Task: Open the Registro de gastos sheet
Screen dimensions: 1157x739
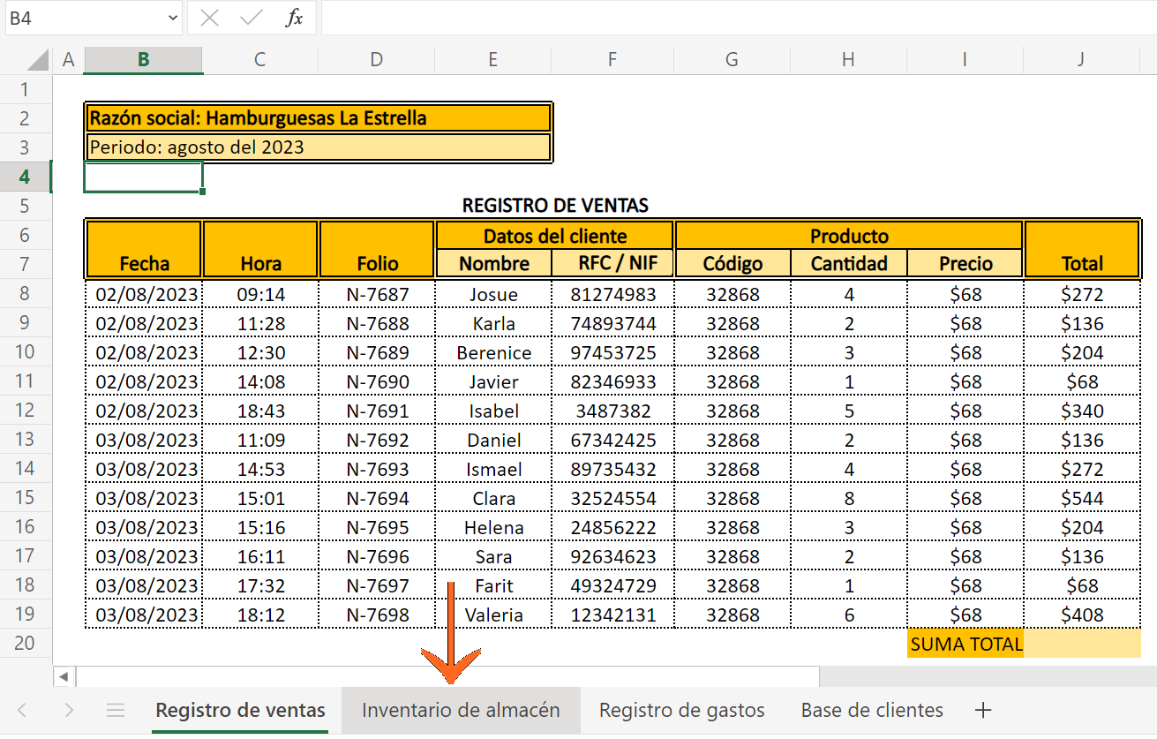Action: pos(680,710)
